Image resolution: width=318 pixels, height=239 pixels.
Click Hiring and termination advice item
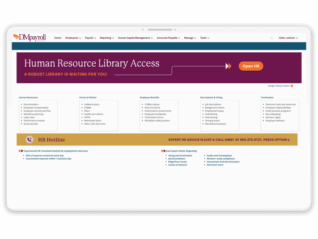[x=180, y=156]
